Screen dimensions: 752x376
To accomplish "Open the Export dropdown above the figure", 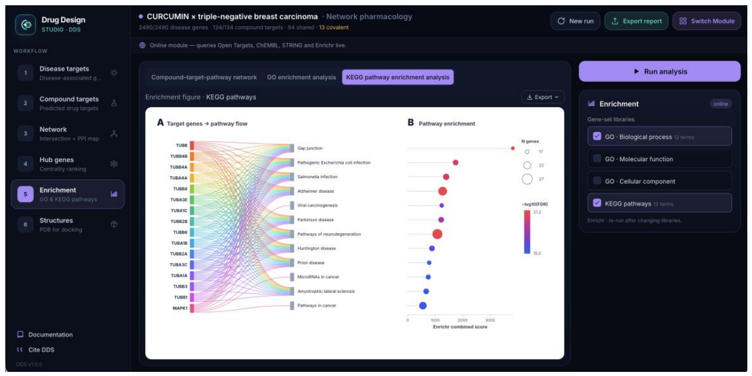I will pos(543,97).
